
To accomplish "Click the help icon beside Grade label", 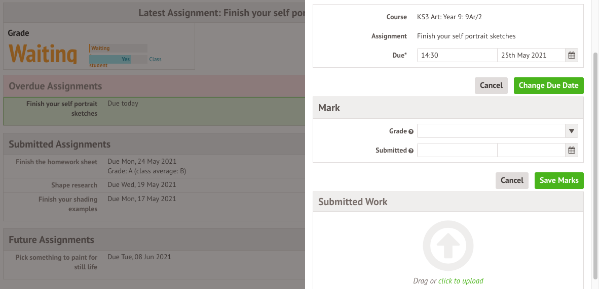I will coord(411,131).
